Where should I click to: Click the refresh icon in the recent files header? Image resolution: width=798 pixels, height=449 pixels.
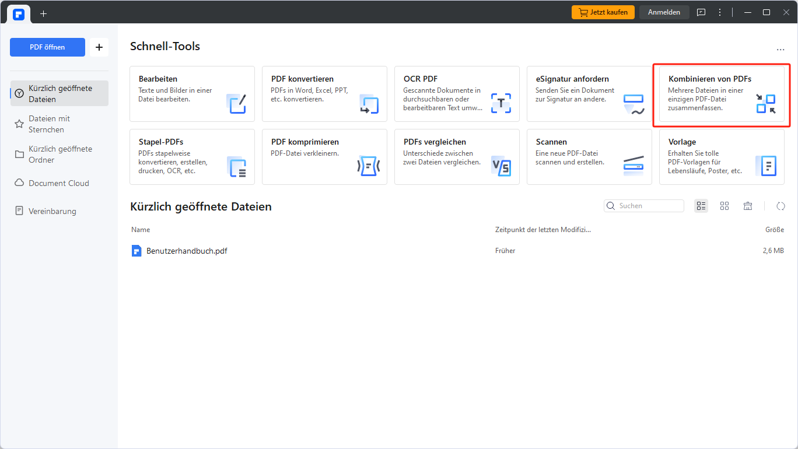(781, 206)
